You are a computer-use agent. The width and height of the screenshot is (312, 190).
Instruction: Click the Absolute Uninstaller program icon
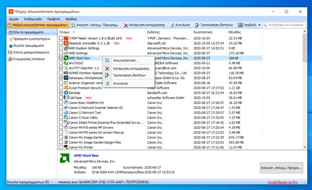pyautogui.click(x=66, y=43)
